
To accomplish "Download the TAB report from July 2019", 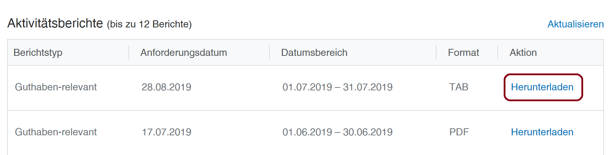I will click(542, 87).
